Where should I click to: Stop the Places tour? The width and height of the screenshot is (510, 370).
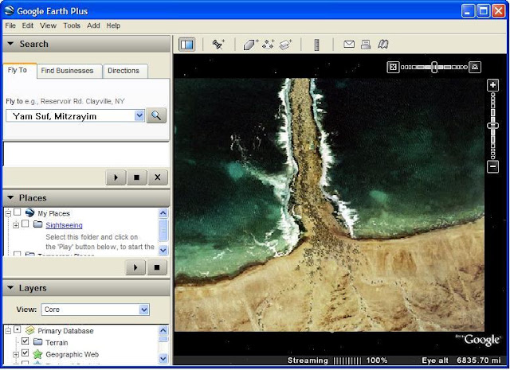tap(157, 267)
